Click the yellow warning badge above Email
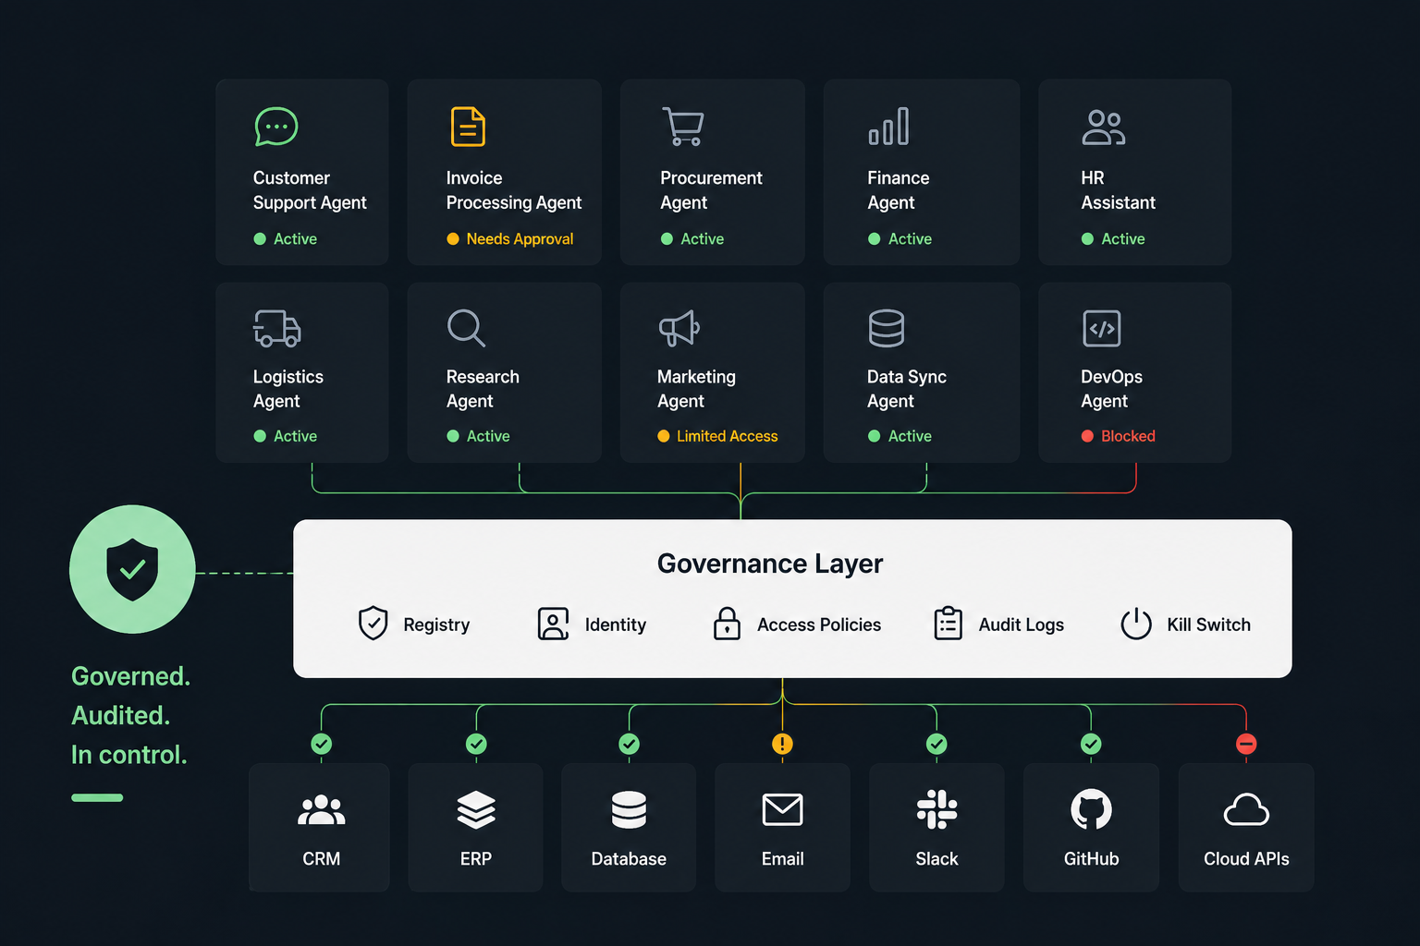 782,744
